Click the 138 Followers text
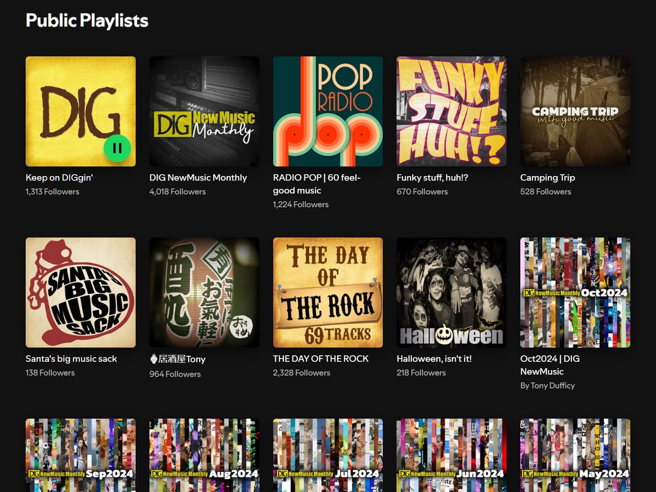Image resolution: width=656 pixels, height=492 pixels. coord(50,373)
